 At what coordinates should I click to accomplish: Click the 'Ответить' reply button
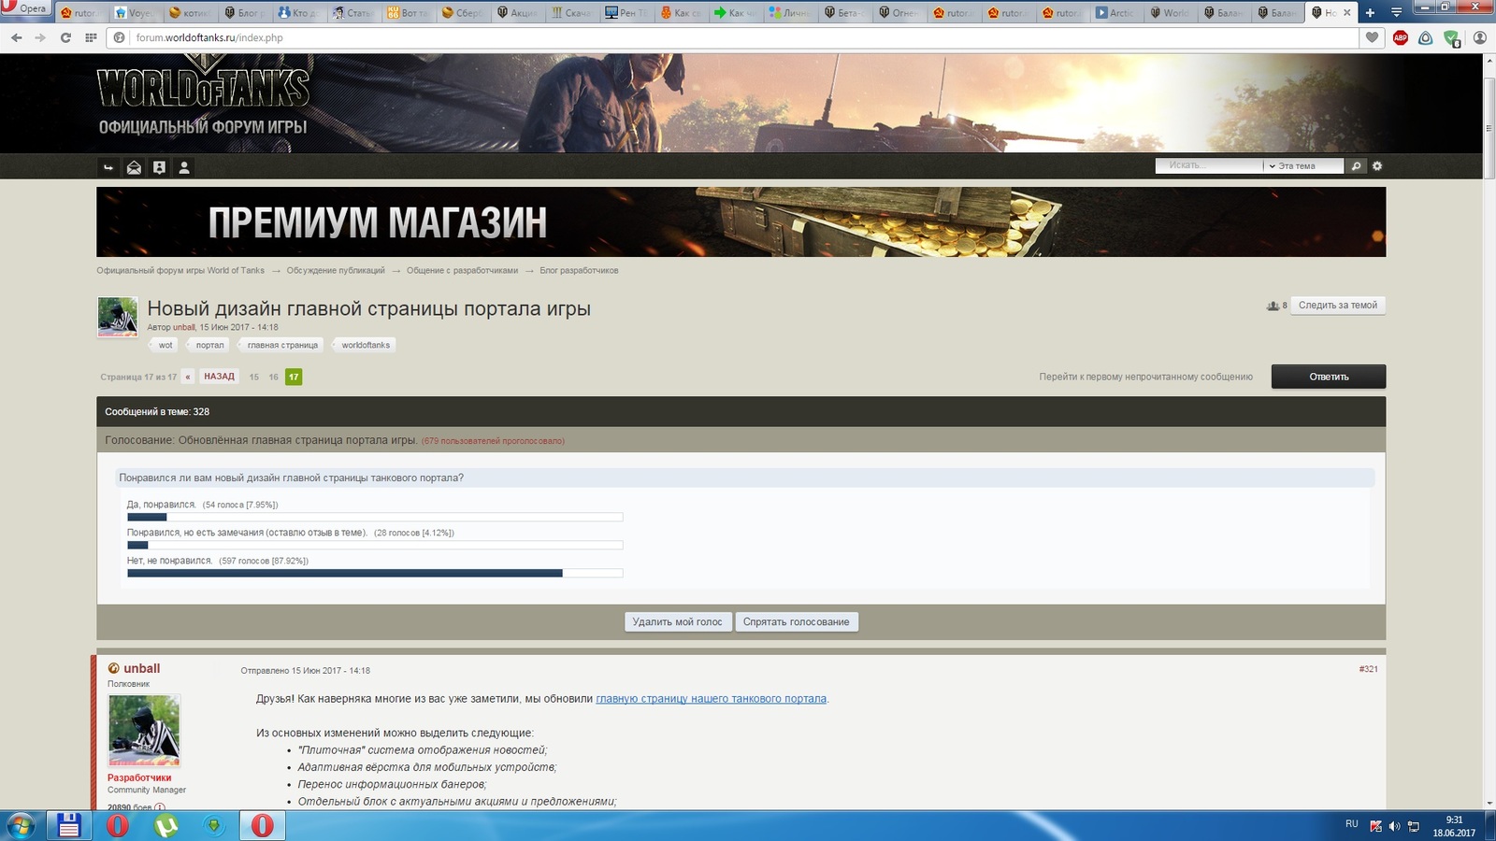point(1328,377)
